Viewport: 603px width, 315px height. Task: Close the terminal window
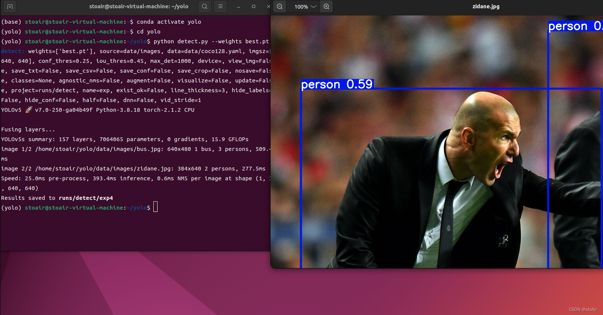(x=268, y=6)
